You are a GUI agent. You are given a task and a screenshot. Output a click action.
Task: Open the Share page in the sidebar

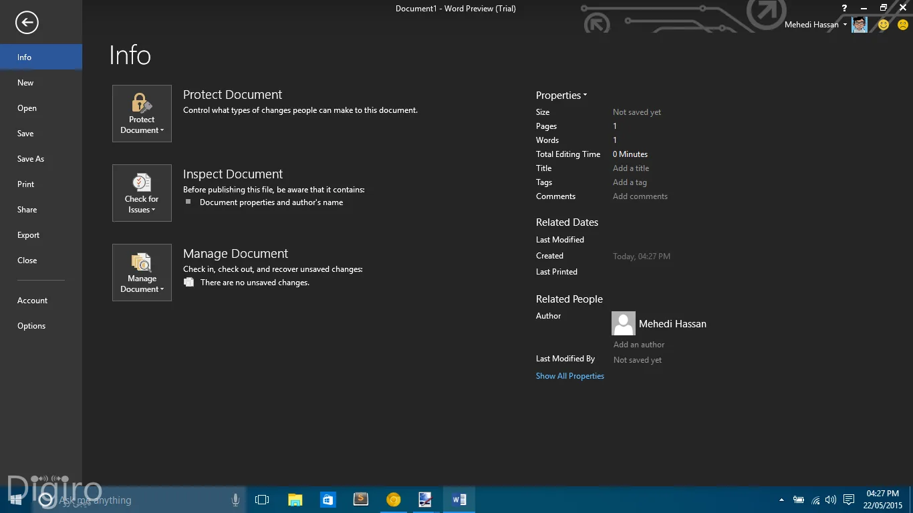click(x=41, y=210)
